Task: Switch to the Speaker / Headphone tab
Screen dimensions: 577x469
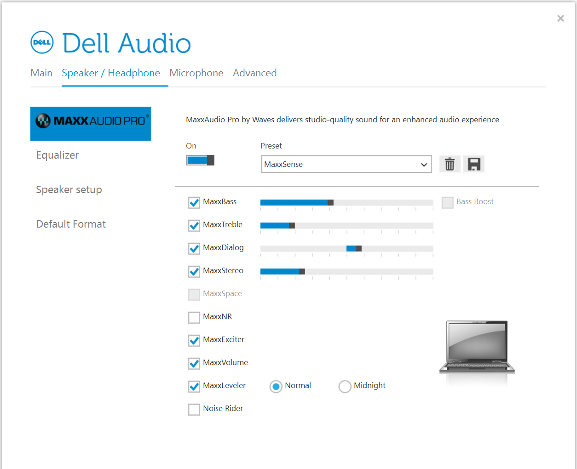Action: click(x=111, y=73)
